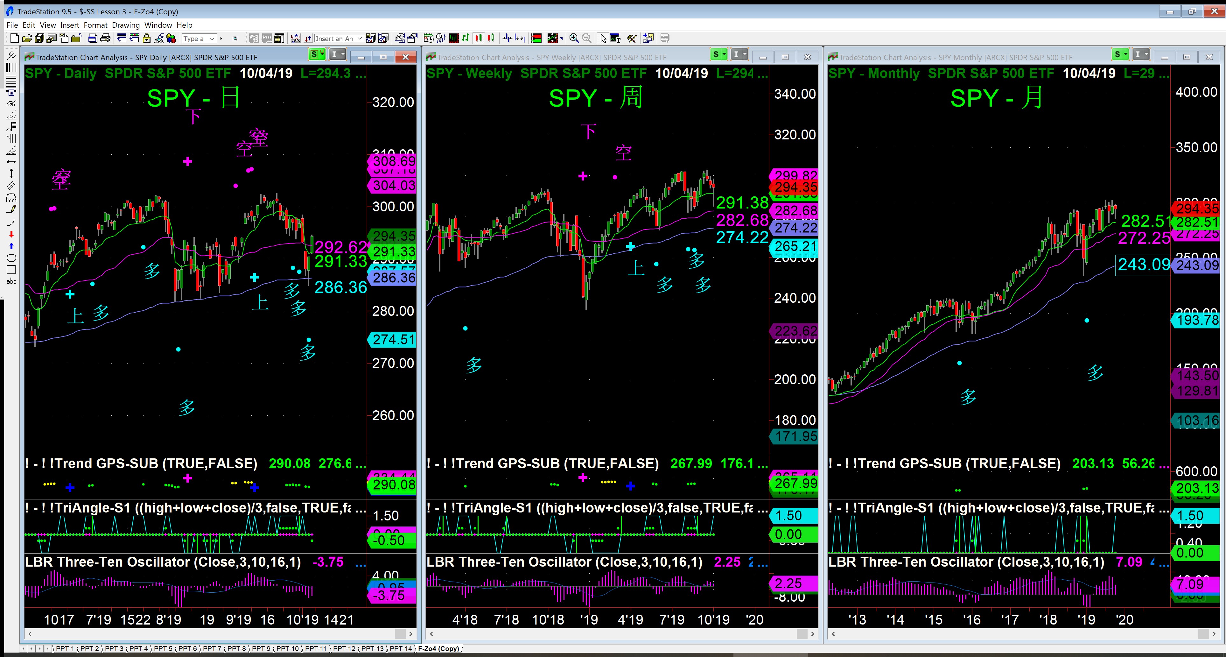Image resolution: width=1226 pixels, height=657 pixels.
Task: Open the Drawing menu
Action: (x=126, y=25)
